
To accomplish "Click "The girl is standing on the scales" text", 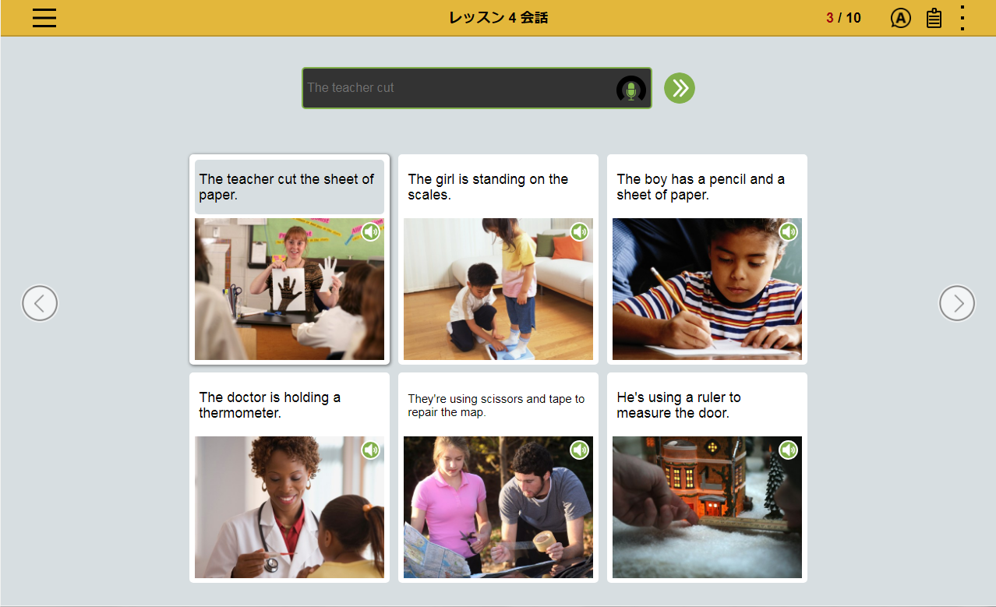I will tap(488, 187).
